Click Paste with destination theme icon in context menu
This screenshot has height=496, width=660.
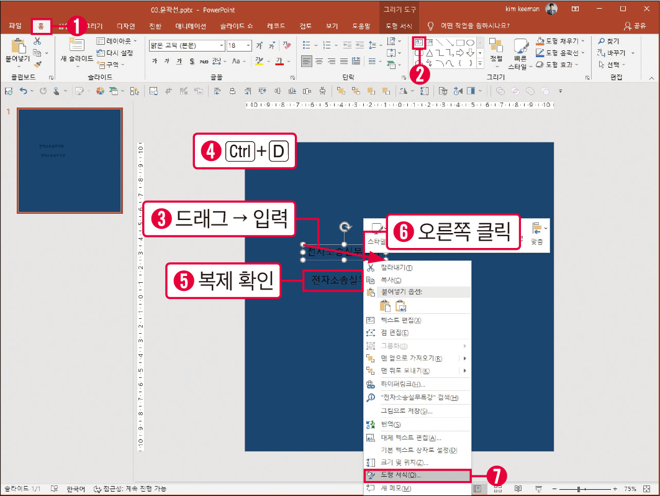(x=385, y=306)
